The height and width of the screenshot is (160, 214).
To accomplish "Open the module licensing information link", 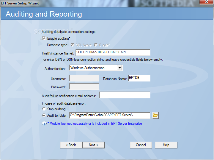I will tap(95, 124).
